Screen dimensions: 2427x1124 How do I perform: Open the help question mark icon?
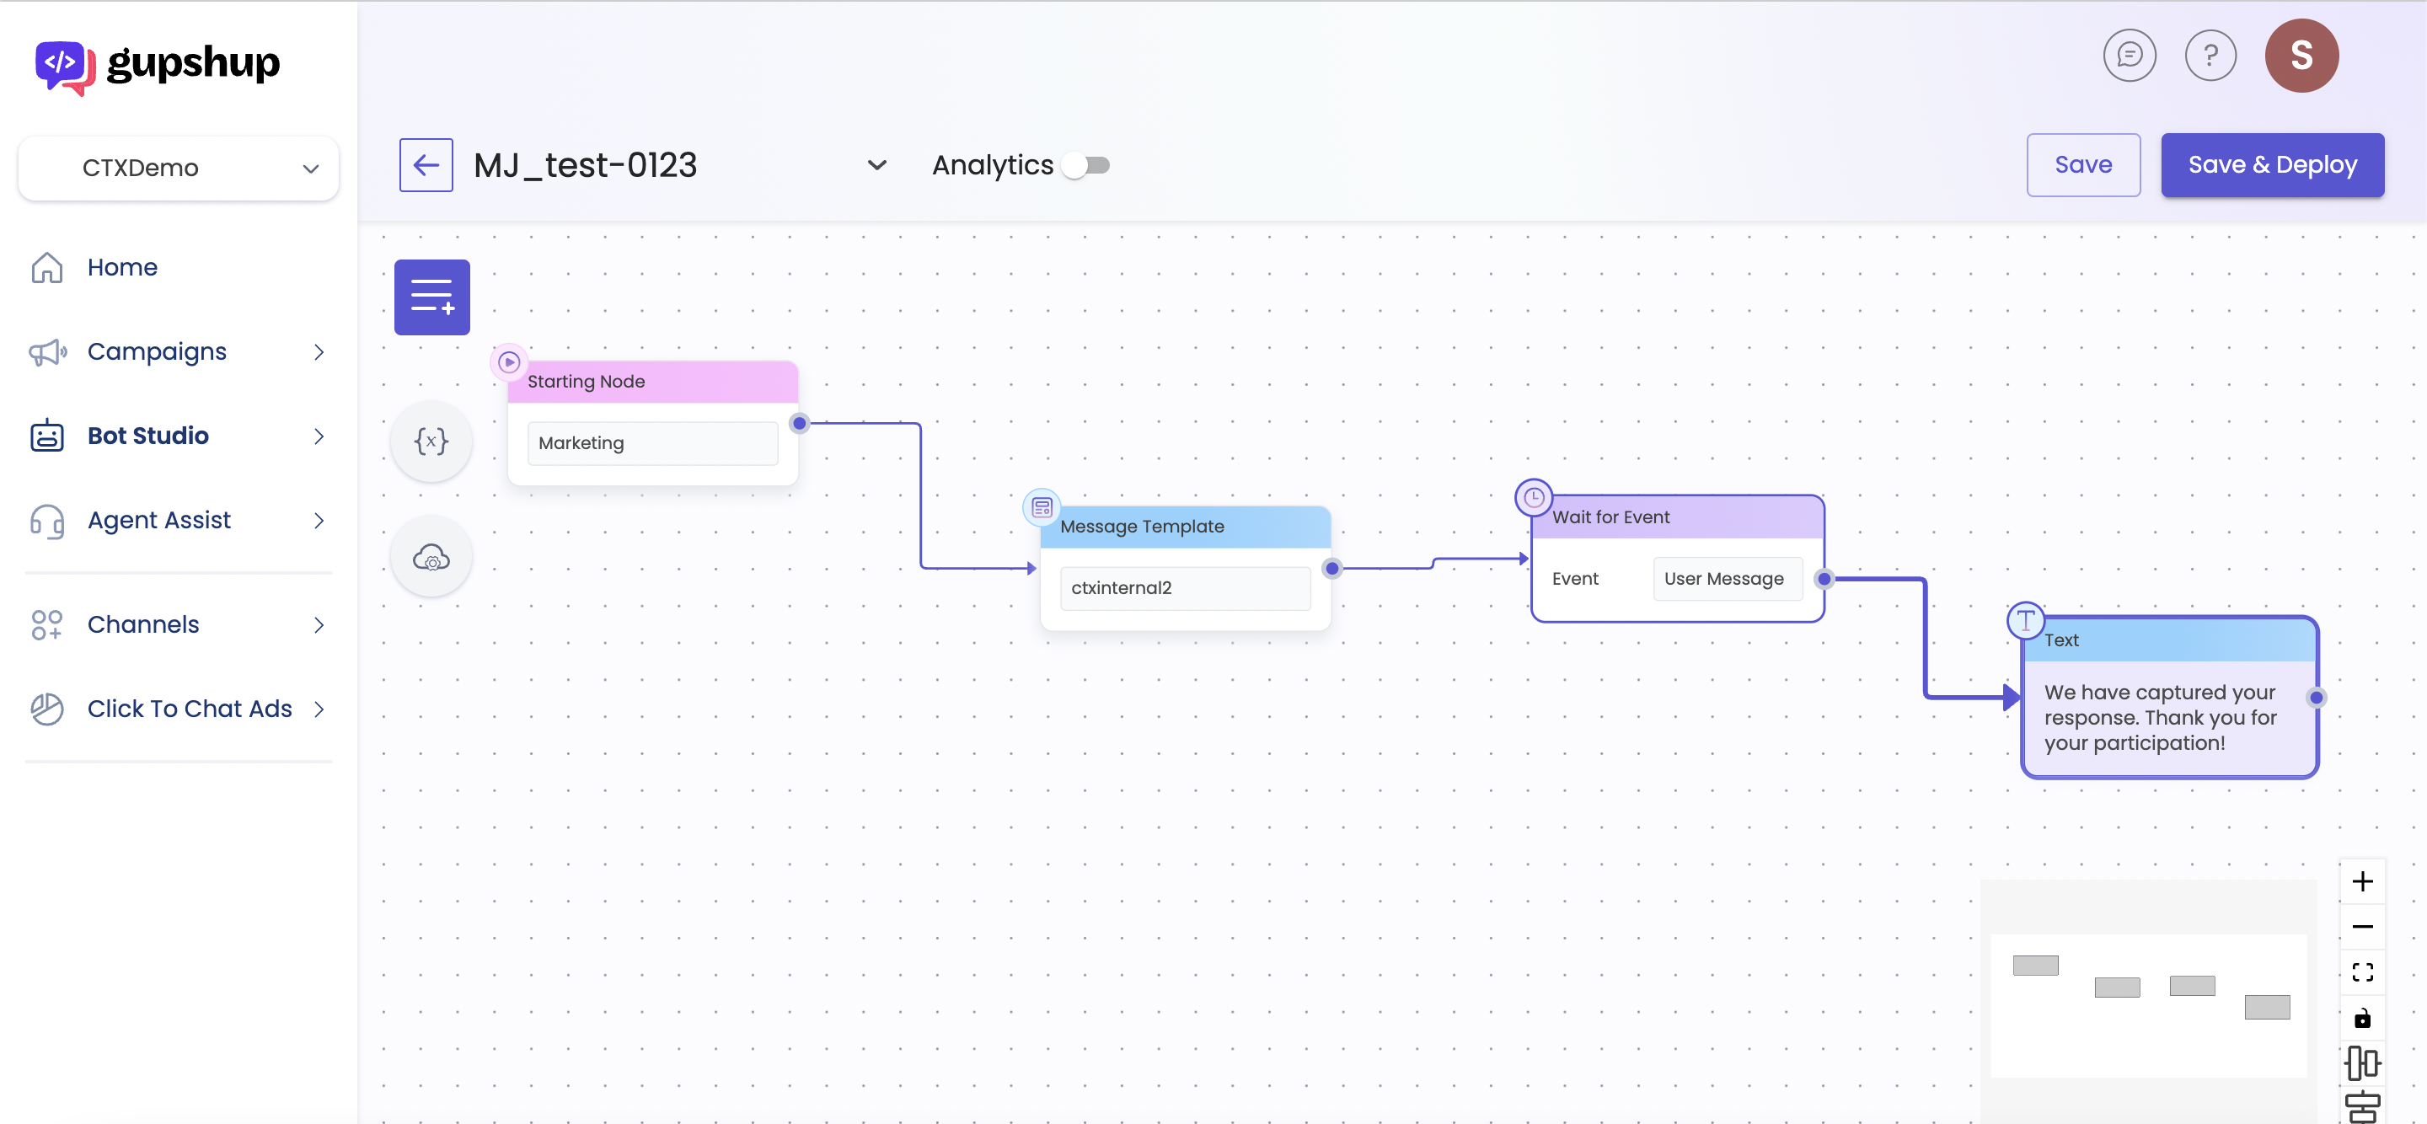point(2210,56)
